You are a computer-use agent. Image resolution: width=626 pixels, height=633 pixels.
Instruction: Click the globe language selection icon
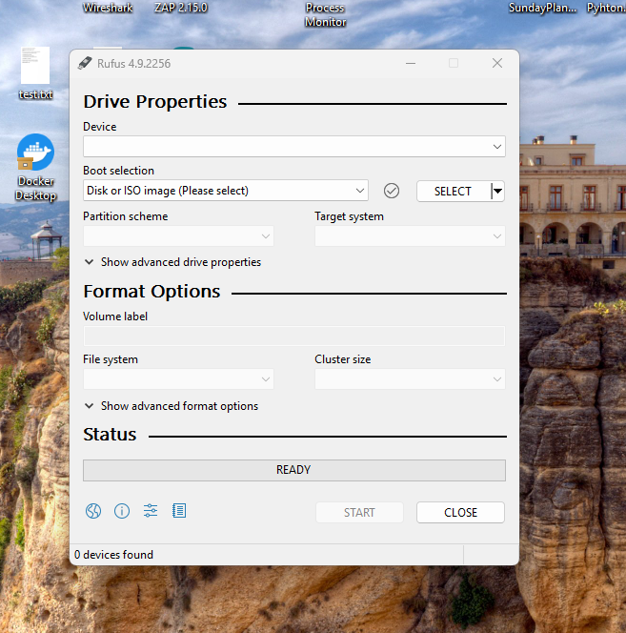tap(93, 511)
